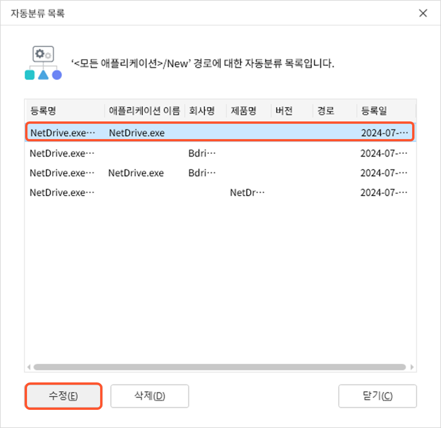Click the 회사명 column header
The height and width of the screenshot is (428, 441).
(202, 111)
